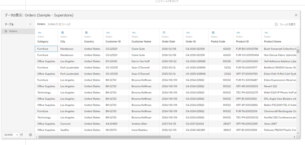305x145 pixels.
Task: Click the Concord city cell
Action: point(70,124)
